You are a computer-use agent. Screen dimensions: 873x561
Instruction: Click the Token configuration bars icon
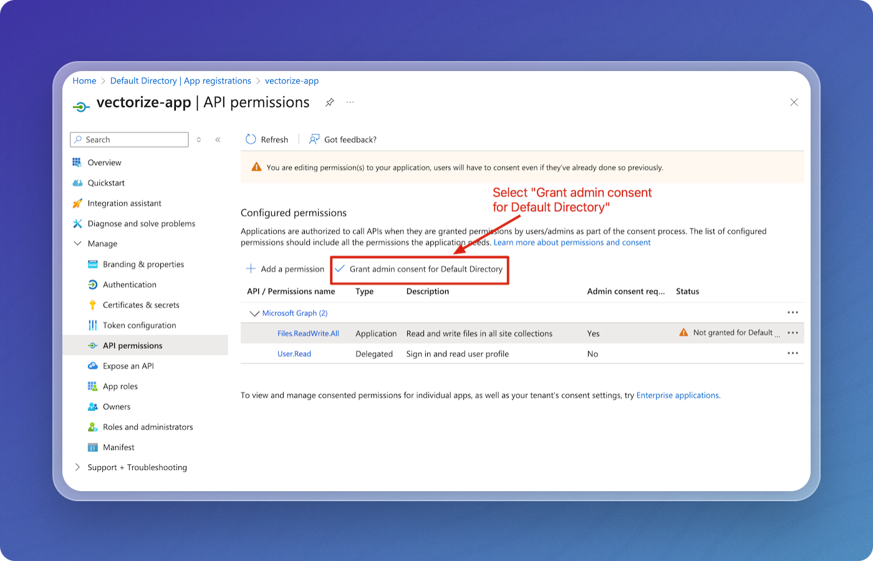pos(93,325)
